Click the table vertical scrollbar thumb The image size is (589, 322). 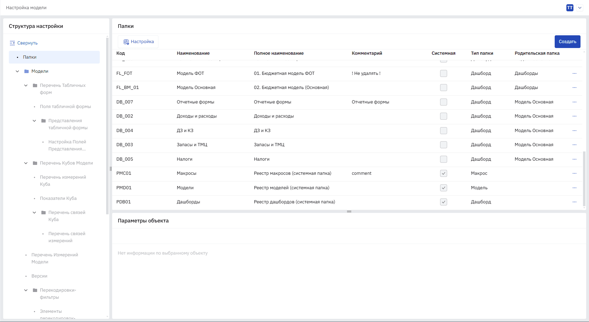[584, 179]
